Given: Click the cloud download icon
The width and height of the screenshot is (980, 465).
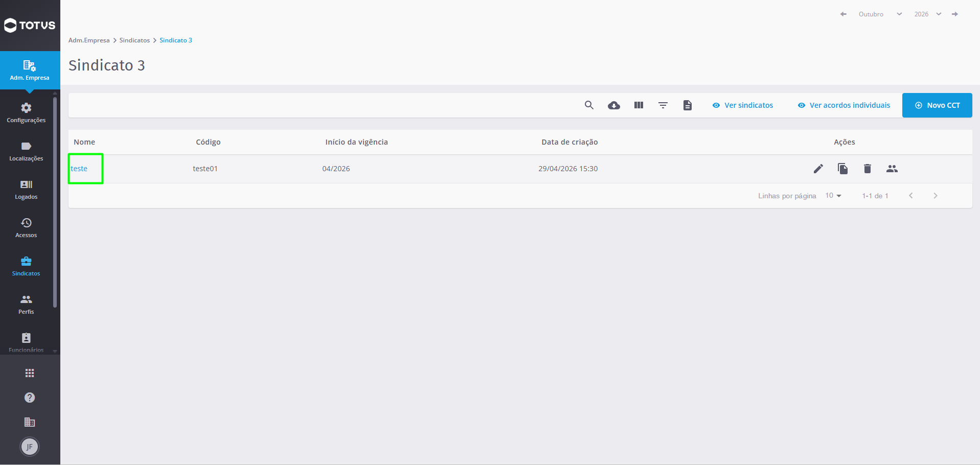Looking at the screenshot, I should [x=614, y=105].
